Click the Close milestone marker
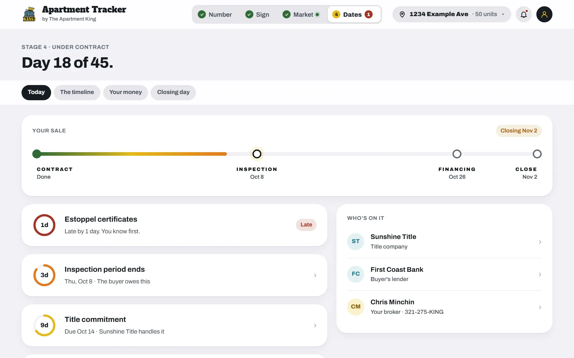 click(537, 154)
